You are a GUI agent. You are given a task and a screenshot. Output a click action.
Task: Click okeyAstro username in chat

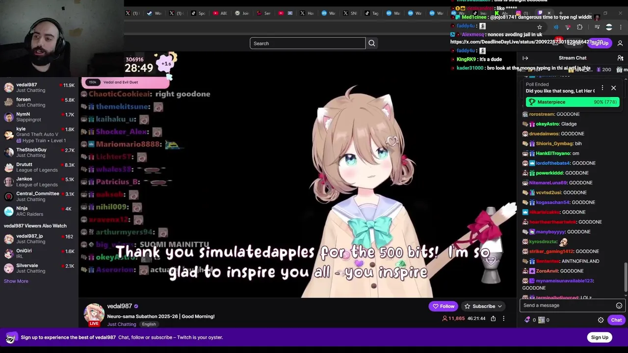(x=548, y=124)
